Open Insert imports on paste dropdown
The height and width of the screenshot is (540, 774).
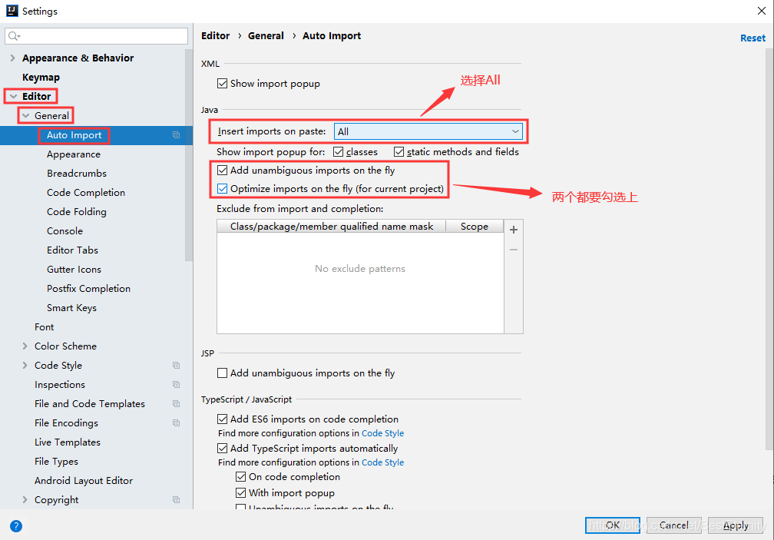tap(428, 131)
